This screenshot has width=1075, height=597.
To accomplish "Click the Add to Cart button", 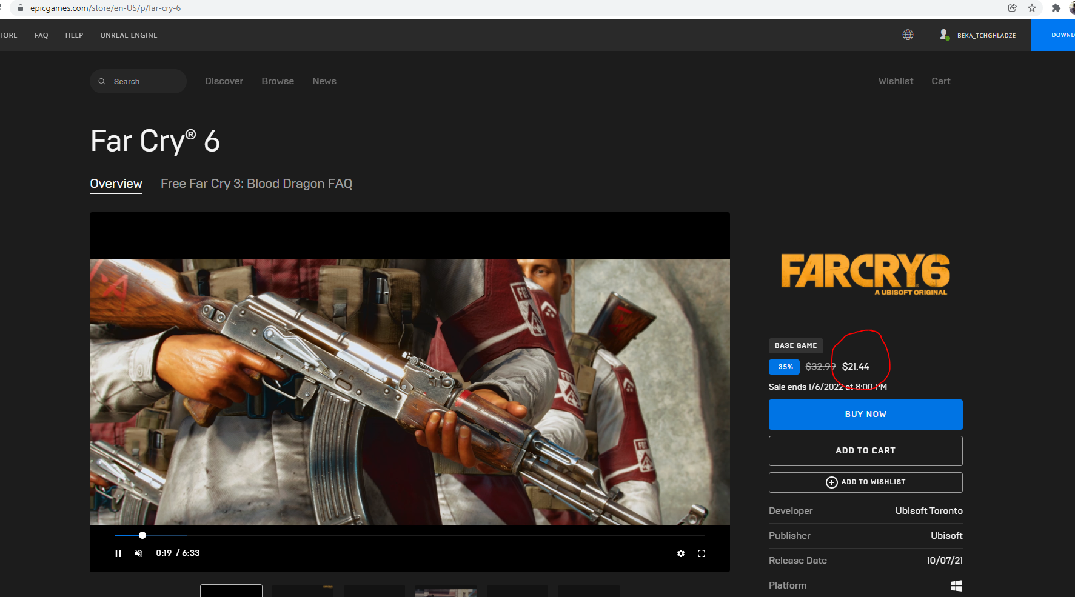I will [865, 451].
